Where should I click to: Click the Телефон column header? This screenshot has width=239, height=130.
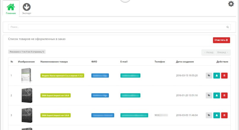[160, 62]
